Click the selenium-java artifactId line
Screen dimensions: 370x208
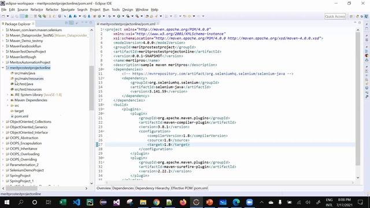coord(171,87)
